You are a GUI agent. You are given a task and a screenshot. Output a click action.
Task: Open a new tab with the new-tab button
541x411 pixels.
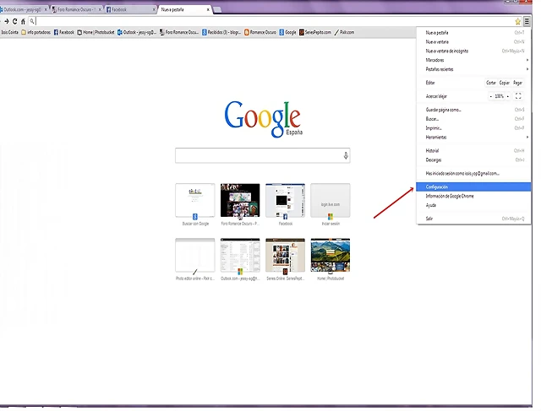click(x=217, y=10)
